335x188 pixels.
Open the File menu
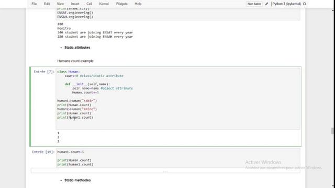click(34, 4)
